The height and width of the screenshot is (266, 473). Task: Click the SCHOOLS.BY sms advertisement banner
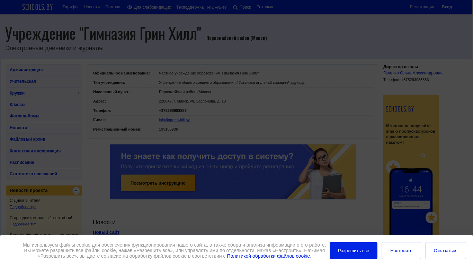click(x=411, y=165)
